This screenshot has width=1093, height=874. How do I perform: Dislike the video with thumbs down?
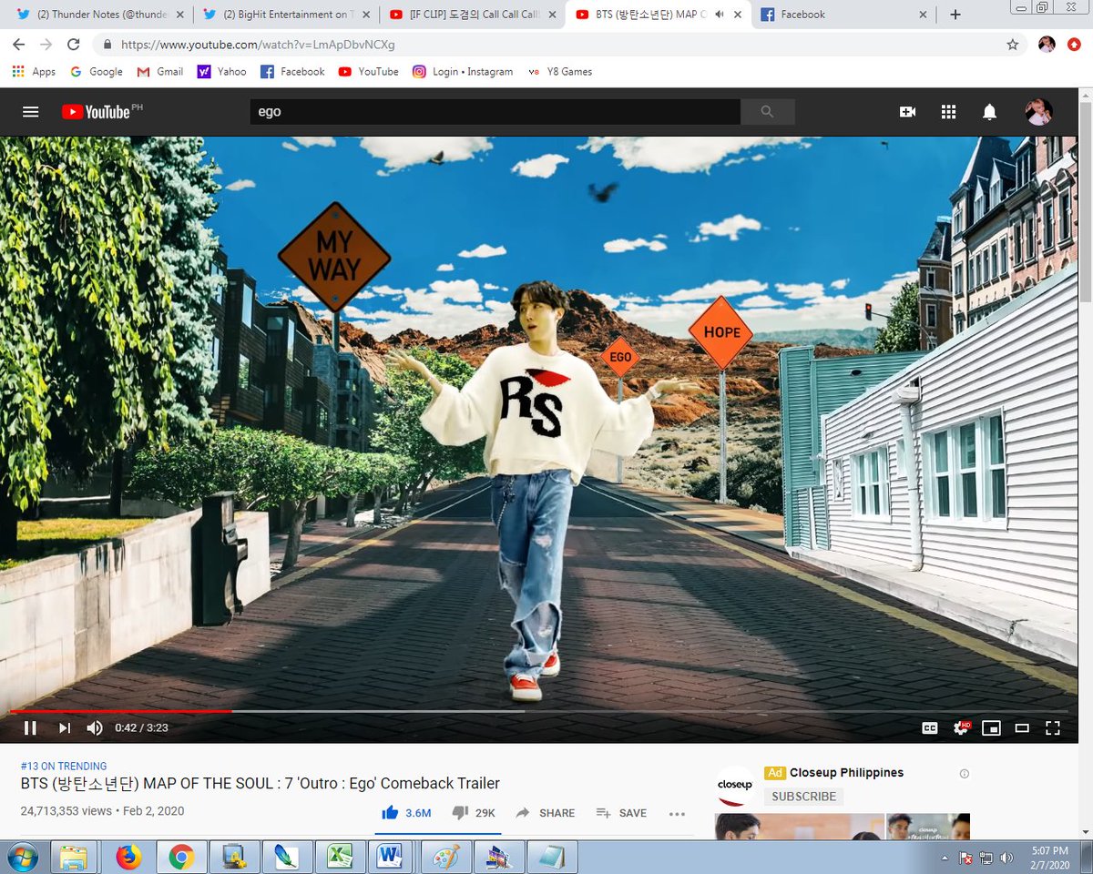point(474,813)
